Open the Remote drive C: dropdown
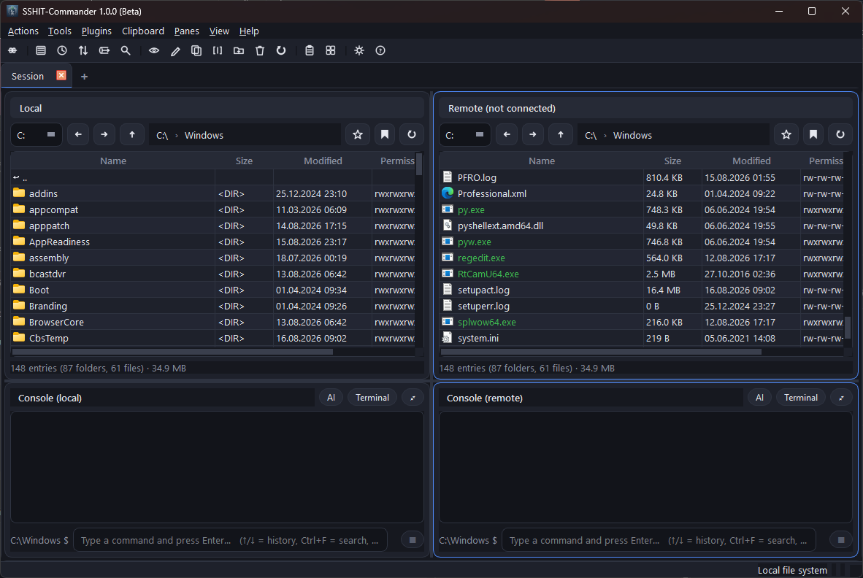The width and height of the screenshot is (863, 578). 464,135
